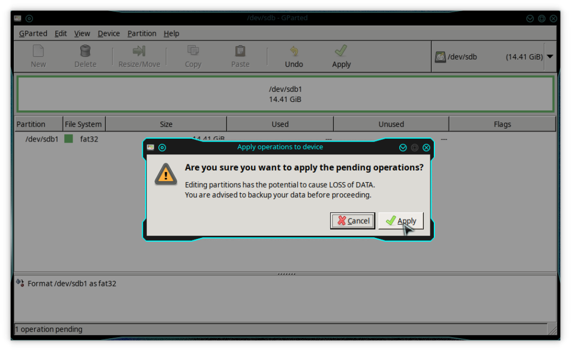Click the green Apply checkmark in toolbar
Viewport: 571px width, 351px height.
pyautogui.click(x=341, y=56)
